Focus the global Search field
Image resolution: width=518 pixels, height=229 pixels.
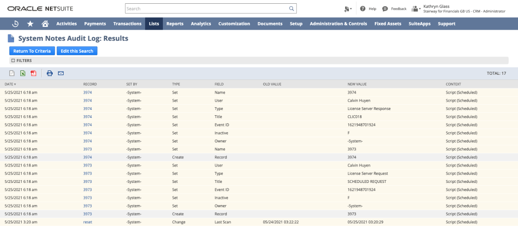(206, 8)
